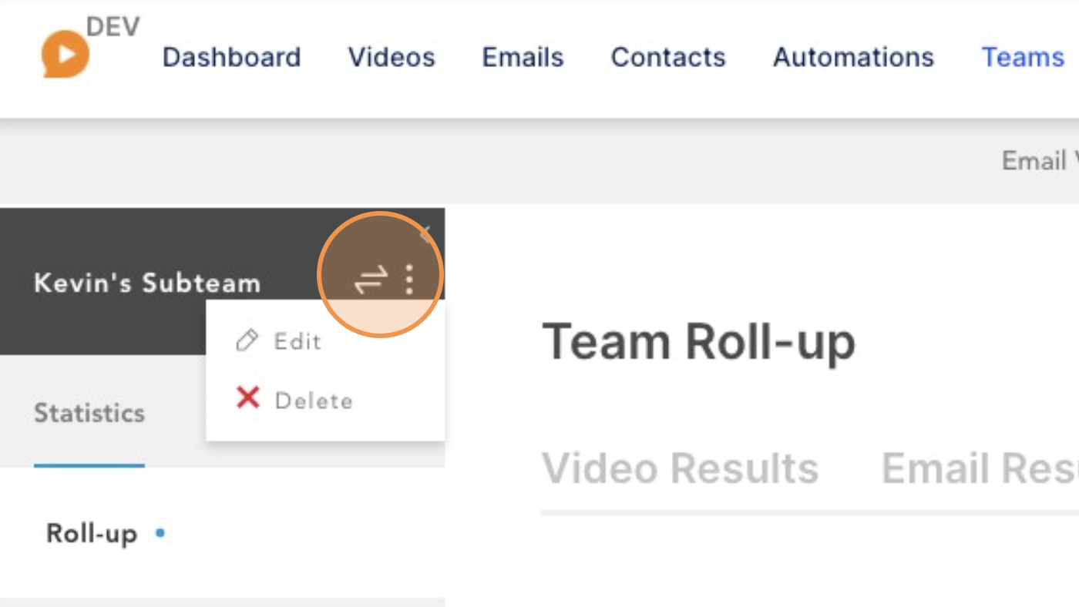Viewport: 1079px width, 607px height.
Task: Open the Automations page
Action: (x=853, y=57)
